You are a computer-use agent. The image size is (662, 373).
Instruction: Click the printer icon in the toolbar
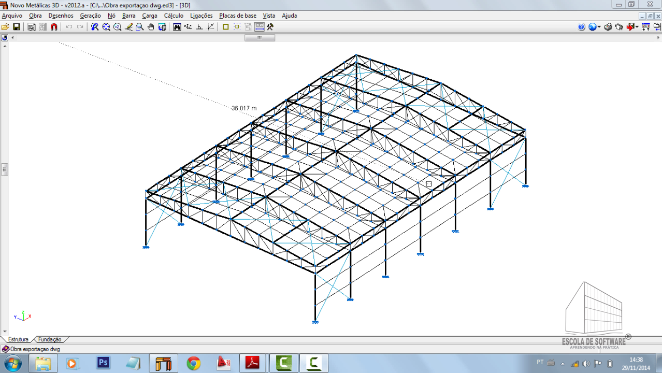point(608,27)
